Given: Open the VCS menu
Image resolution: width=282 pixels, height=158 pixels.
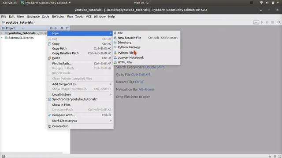Looking at the screenshot, I should pyautogui.click(x=89, y=17).
